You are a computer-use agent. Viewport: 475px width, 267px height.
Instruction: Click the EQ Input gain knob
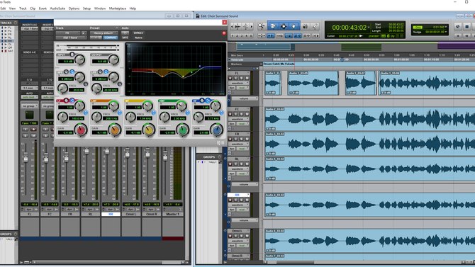coord(80,60)
